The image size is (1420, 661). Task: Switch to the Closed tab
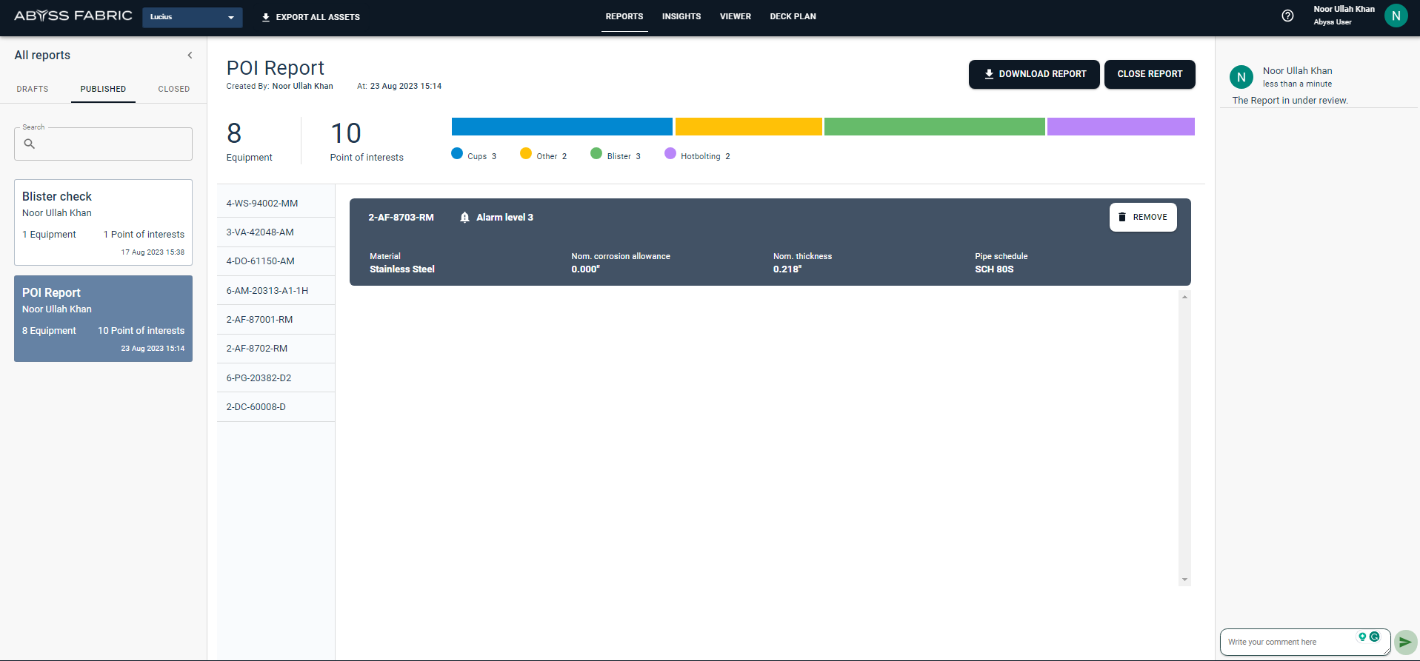[x=173, y=89]
